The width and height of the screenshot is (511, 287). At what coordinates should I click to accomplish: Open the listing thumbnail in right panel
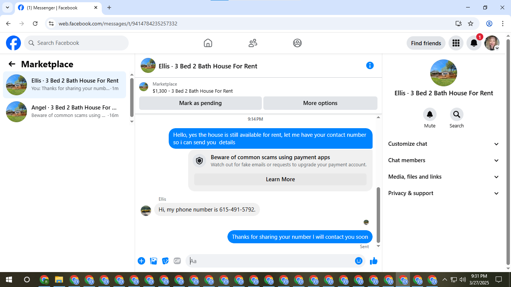444,73
